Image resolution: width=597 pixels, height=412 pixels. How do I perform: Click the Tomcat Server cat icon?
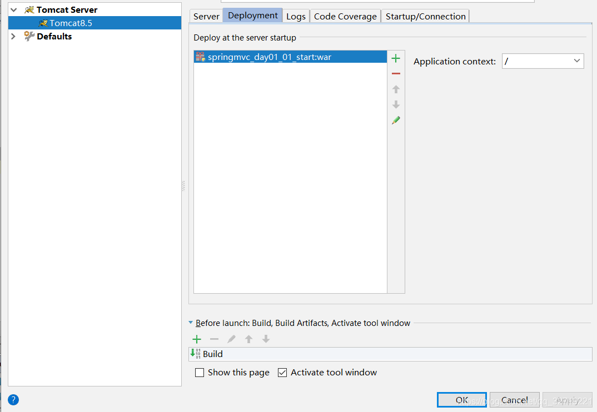29,9
